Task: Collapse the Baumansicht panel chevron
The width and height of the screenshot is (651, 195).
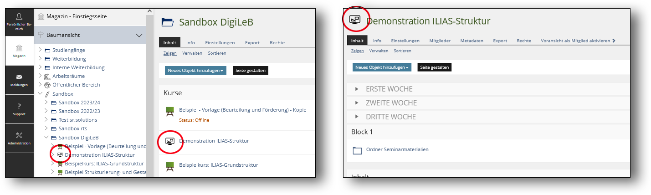Action: (139, 35)
